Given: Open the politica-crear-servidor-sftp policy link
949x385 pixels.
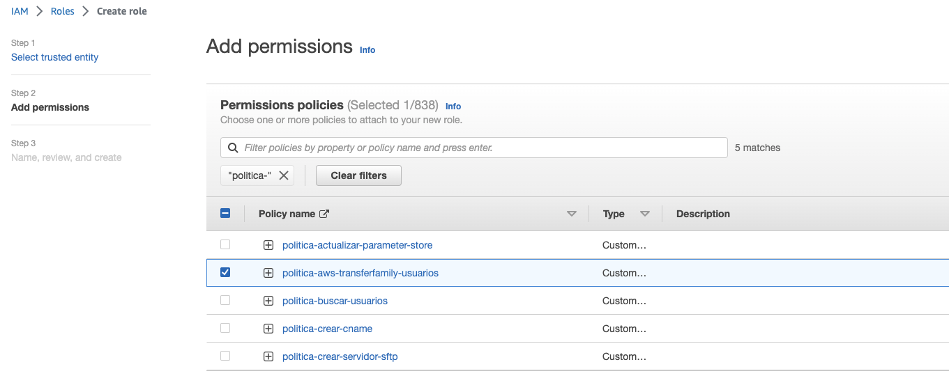Looking at the screenshot, I should click(340, 356).
